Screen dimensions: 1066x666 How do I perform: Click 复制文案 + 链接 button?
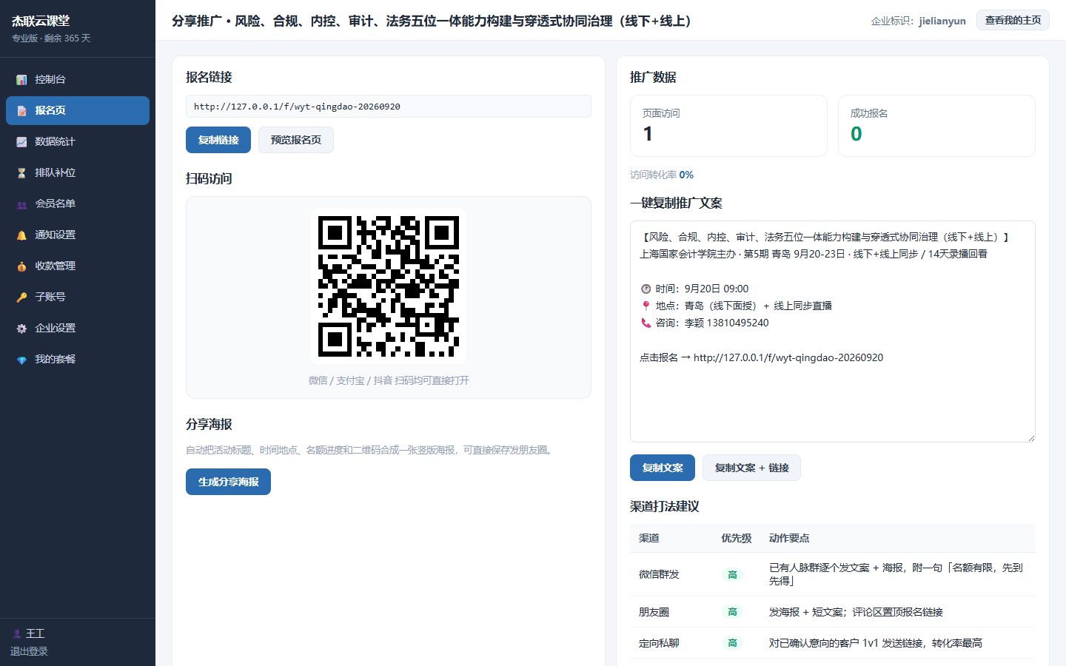751,468
